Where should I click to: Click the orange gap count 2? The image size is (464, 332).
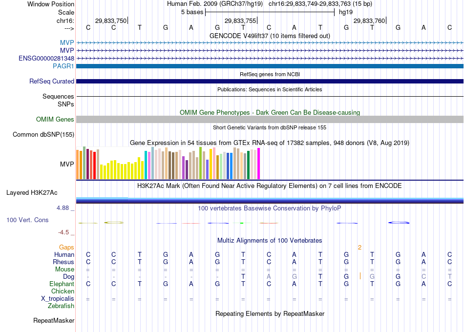coord(359,248)
